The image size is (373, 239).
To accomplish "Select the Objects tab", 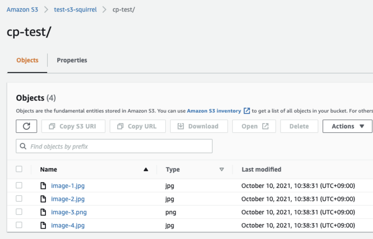I will click(x=27, y=60).
